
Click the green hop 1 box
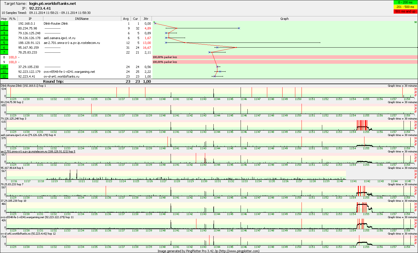point(4,24)
